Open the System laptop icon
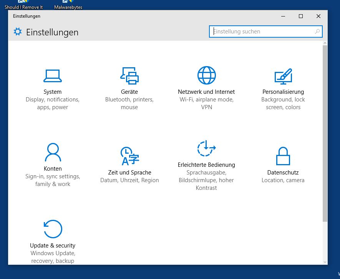The width and height of the screenshot is (340, 279). pyautogui.click(x=53, y=76)
